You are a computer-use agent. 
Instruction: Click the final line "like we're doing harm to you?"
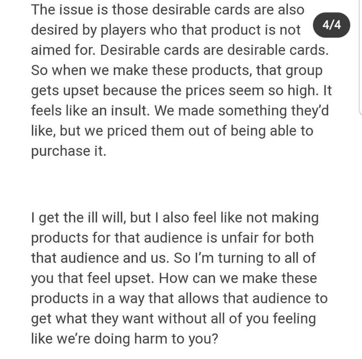pos(124,338)
